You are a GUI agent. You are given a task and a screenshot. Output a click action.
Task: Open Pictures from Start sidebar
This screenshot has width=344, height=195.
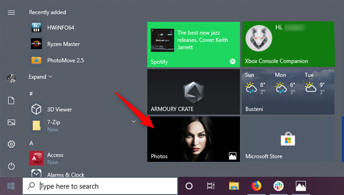(11, 122)
